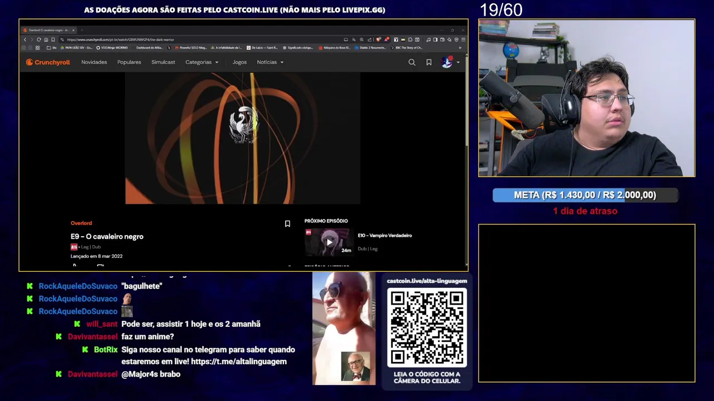Screen dimensions: 714x401
Task: Open the Crunchyroll search icon
Action: coord(412,62)
